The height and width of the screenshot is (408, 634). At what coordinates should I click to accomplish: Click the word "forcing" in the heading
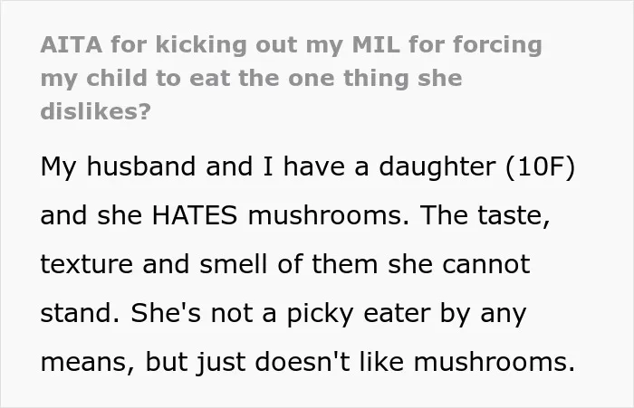(498, 45)
